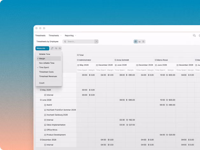Image resolution: width=200 pixels, height=150 pixels.
Task: Expand May 2026 column under Administrator
Action: click(78, 65)
